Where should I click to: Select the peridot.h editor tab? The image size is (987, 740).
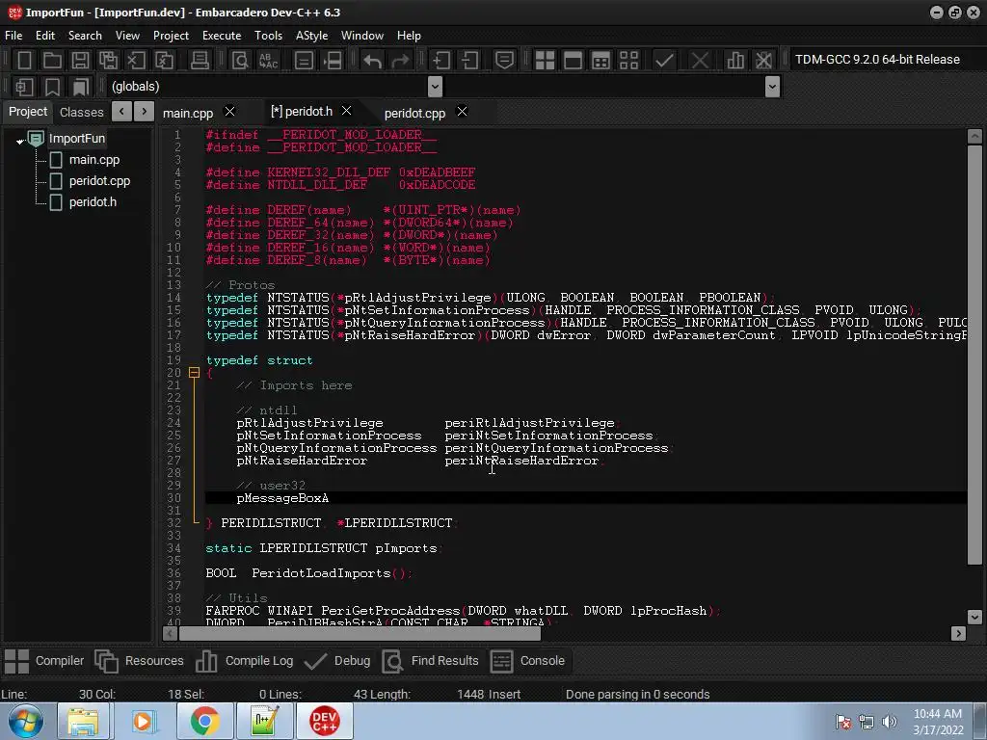pos(302,112)
